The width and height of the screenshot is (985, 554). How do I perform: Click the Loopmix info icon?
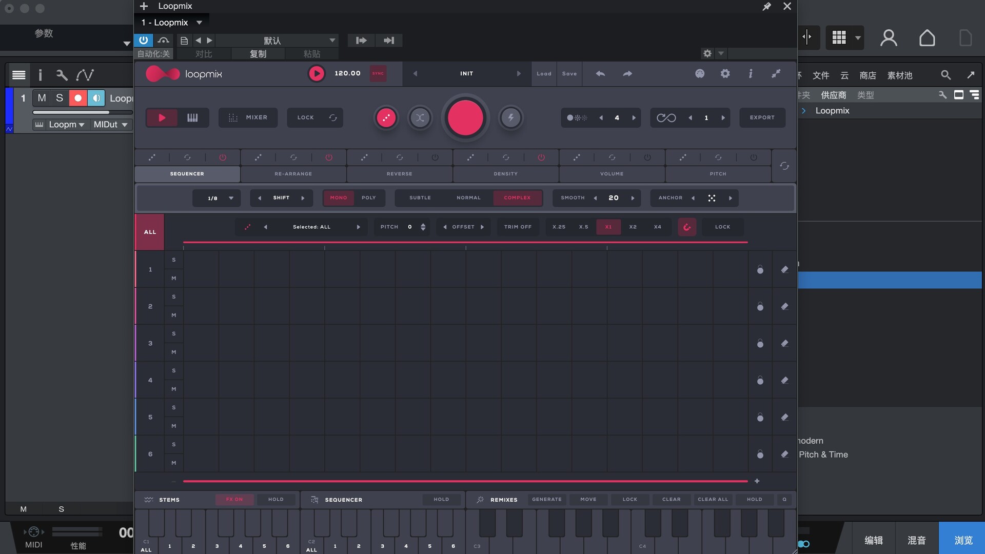(751, 74)
